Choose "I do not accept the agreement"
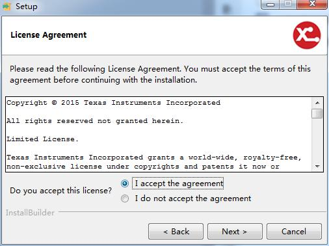329x246 pixels. click(x=125, y=198)
